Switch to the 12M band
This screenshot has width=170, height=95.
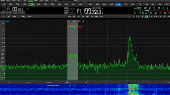pyautogui.click(x=139, y=4)
